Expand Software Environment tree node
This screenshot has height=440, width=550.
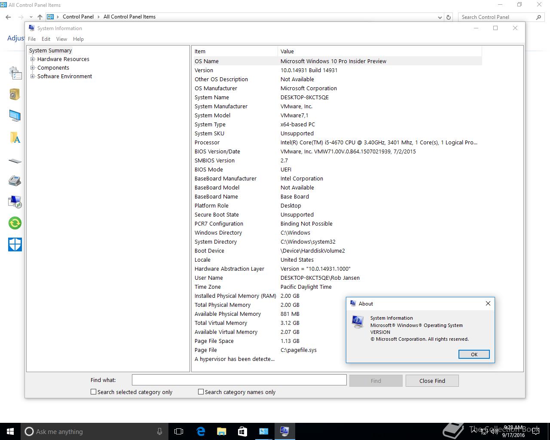32,76
